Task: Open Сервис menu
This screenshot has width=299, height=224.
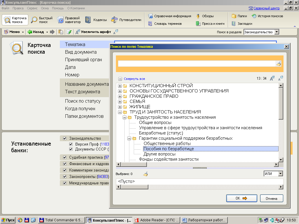Action: (x=32, y=8)
